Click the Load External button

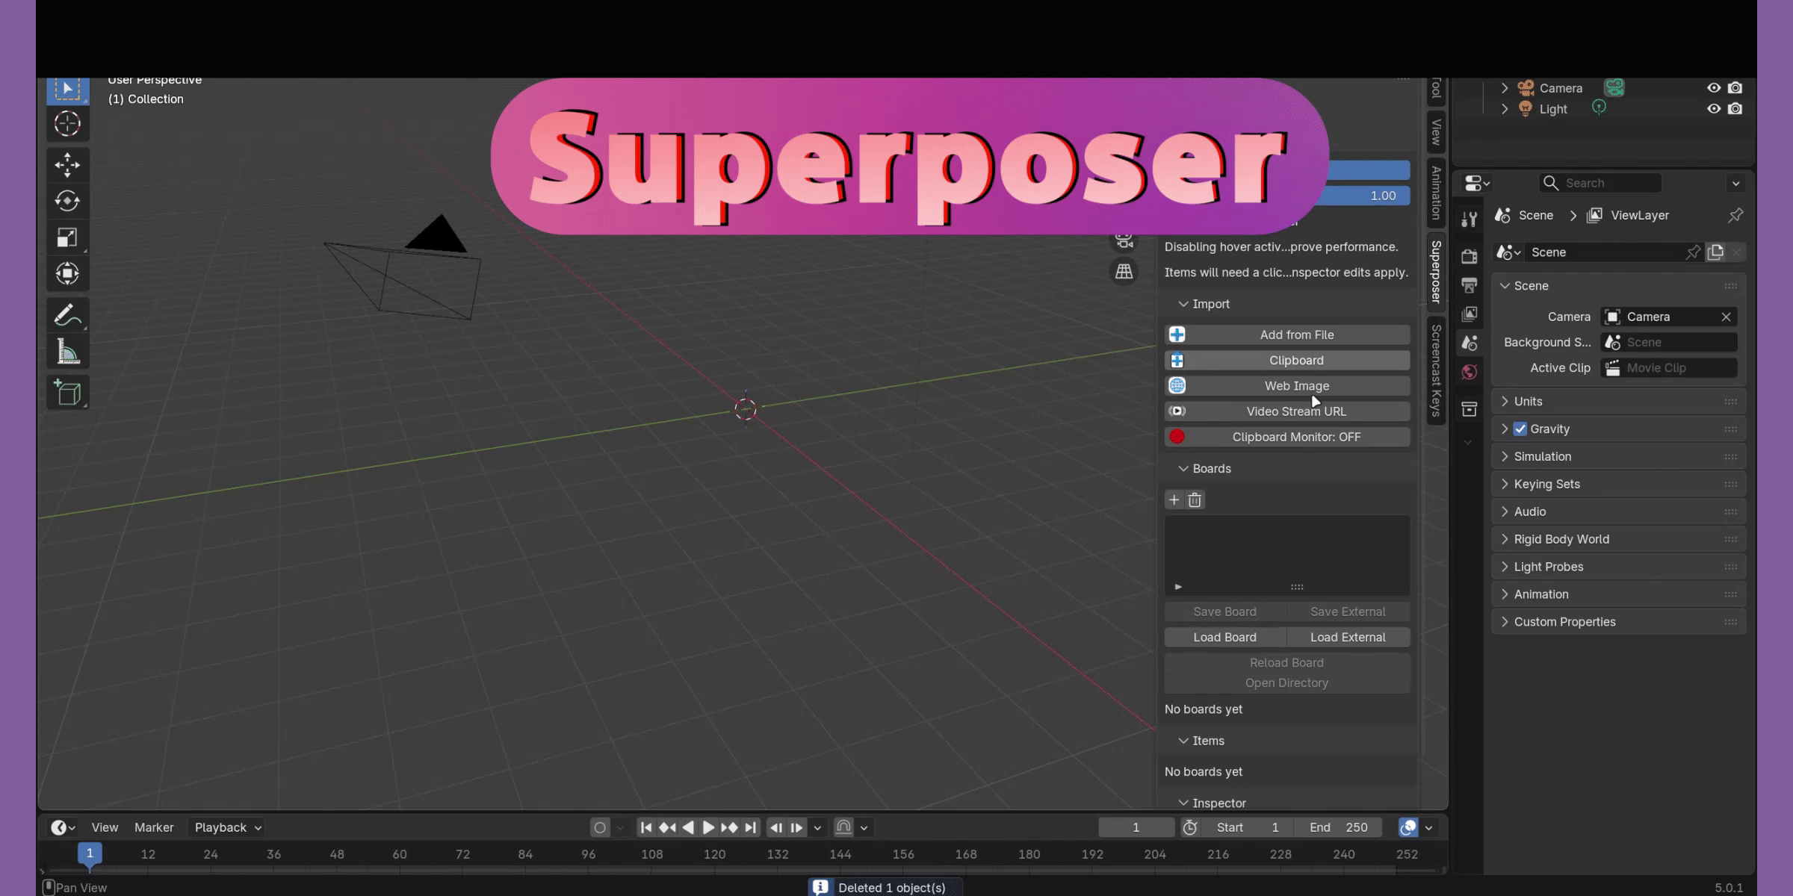click(x=1348, y=637)
